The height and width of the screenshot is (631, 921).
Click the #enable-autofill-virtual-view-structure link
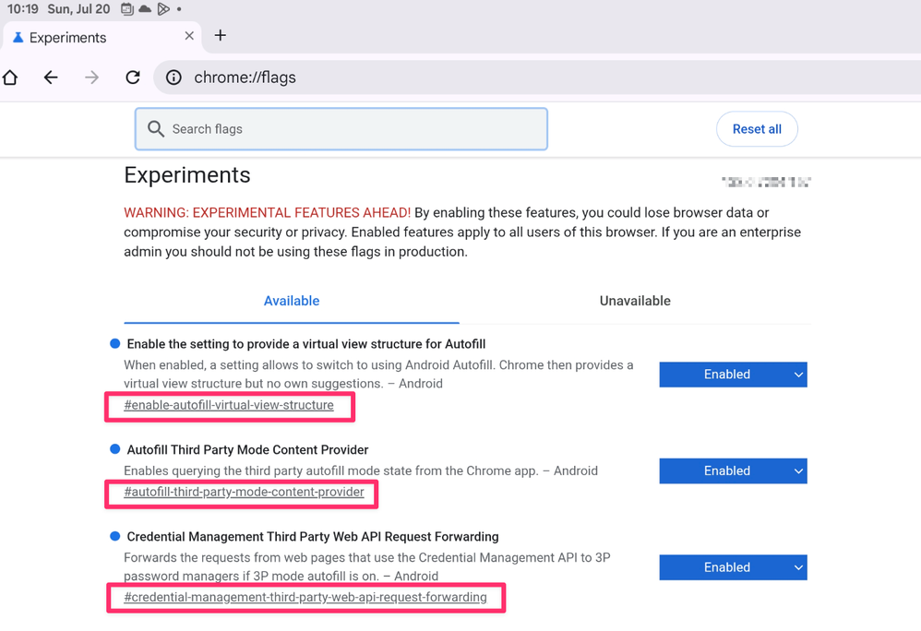coord(229,405)
